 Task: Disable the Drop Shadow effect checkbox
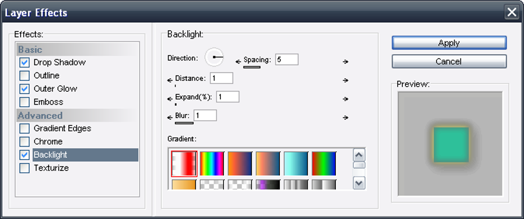pyautogui.click(x=24, y=63)
